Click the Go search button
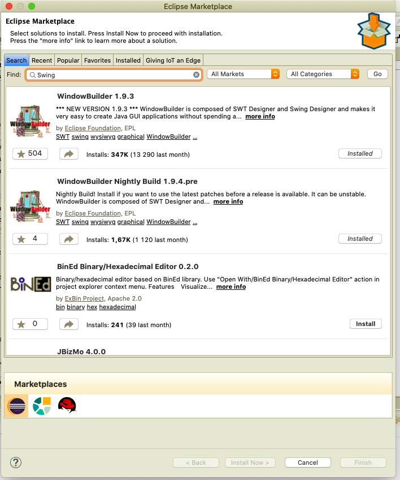This screenshot has height=480, width=400. click(x=377, y=74)
